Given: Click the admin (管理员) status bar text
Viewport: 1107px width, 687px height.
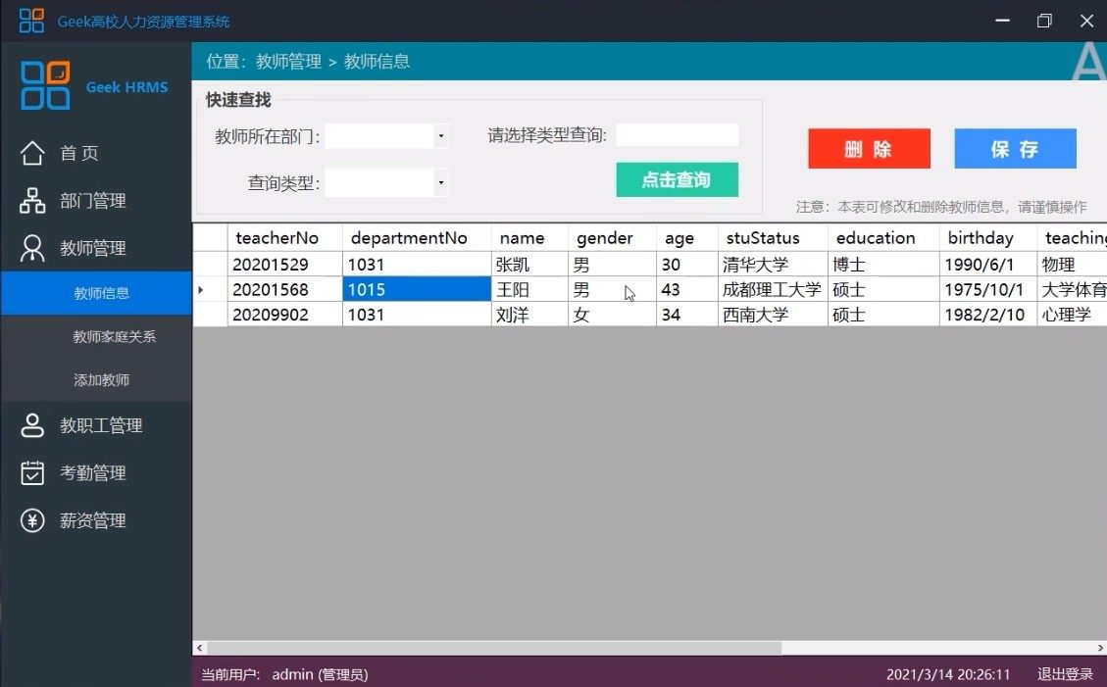Looking at the screenshot, I should [320, 674].
